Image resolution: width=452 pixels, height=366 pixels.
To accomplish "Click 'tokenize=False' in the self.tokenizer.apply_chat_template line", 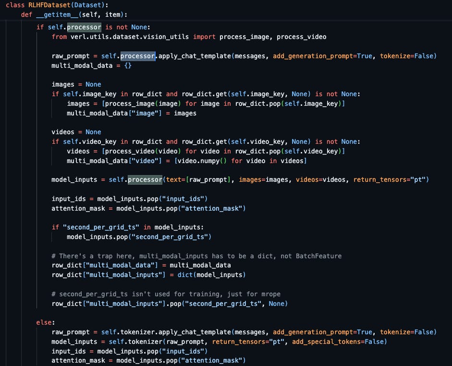I will (406, 332).
